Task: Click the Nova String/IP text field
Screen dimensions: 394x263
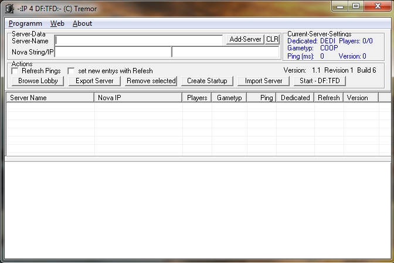Action: click(112, 52)
